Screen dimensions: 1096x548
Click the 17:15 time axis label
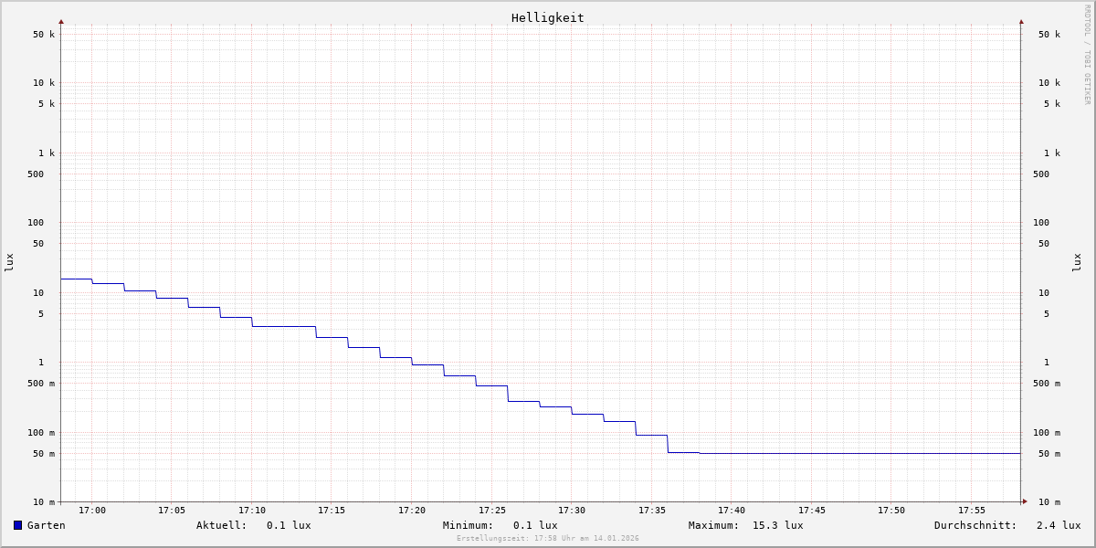click(332, 511)
